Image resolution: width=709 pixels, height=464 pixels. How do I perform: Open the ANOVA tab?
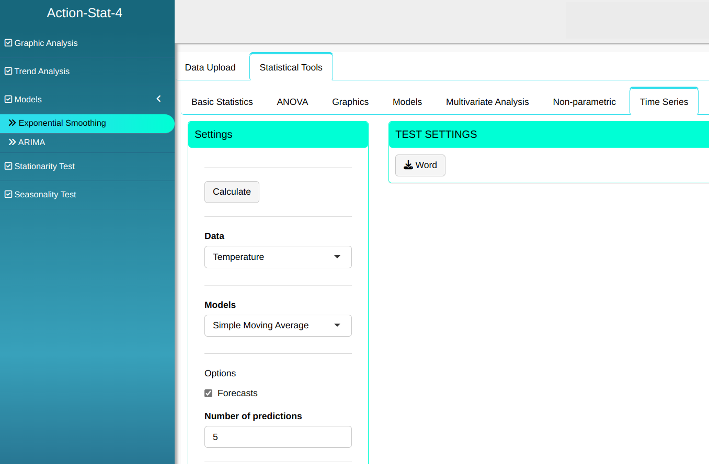tap(292, 102)
